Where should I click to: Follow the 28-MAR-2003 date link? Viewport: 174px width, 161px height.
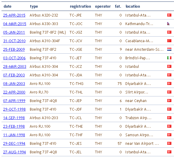[x=15, y=66]
